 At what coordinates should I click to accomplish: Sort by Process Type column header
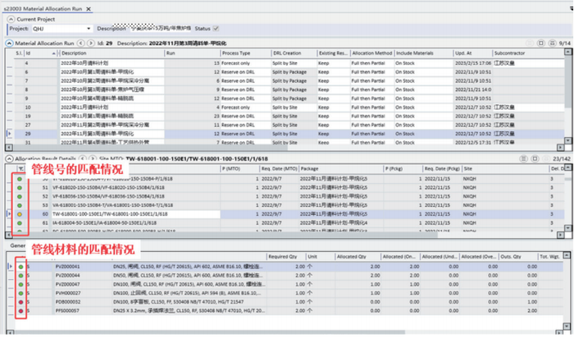(x=239, y=52)
